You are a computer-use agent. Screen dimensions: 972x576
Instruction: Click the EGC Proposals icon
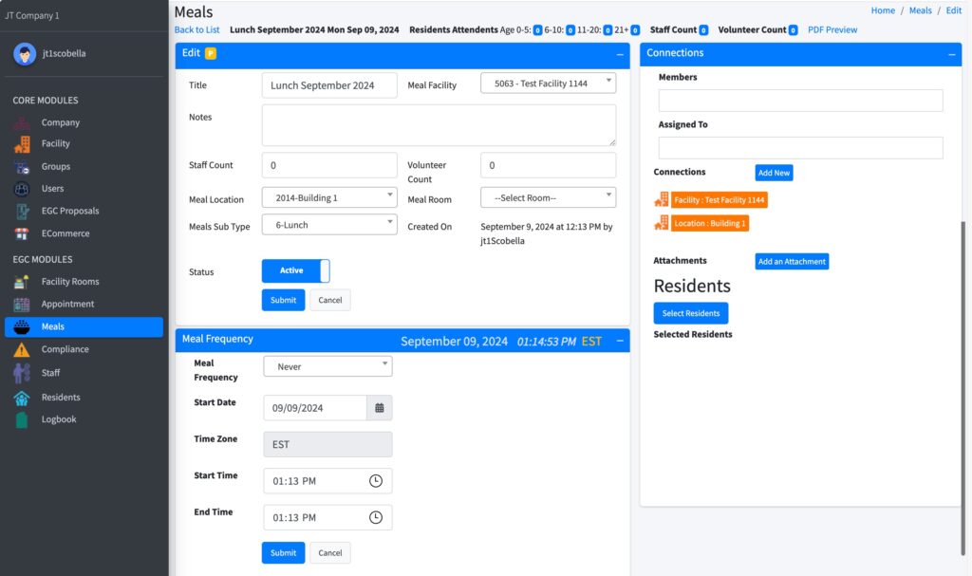(22, 211)
